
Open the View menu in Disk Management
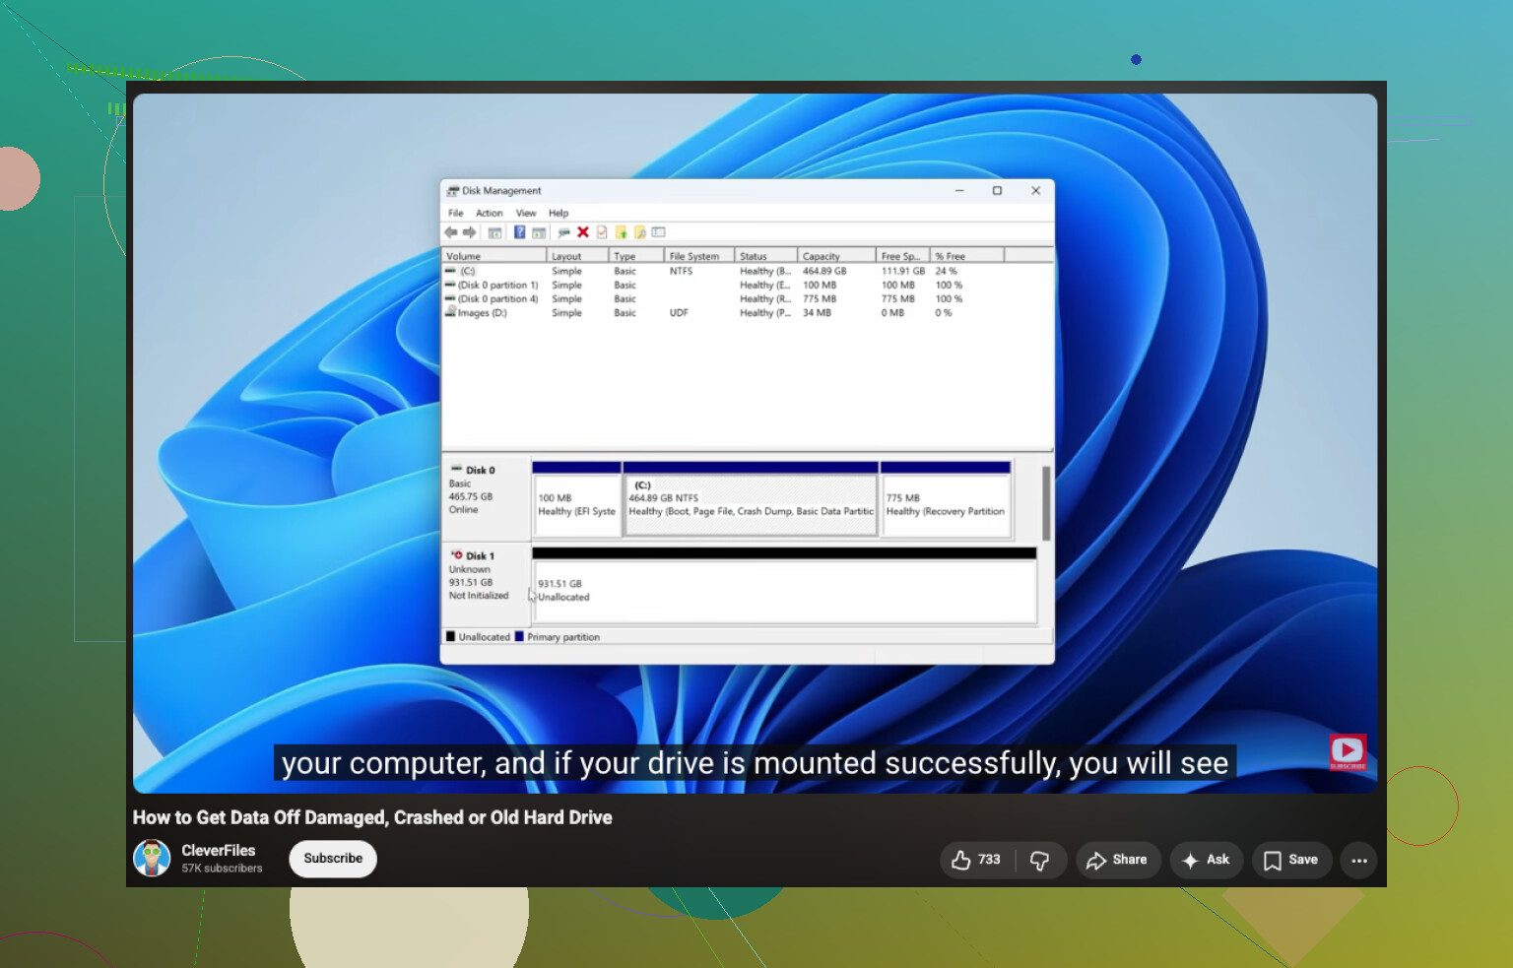(x=526, y=213)
